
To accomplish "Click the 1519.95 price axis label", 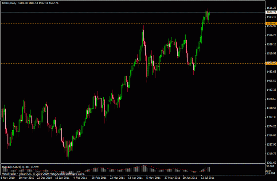I will click(272, 53).
